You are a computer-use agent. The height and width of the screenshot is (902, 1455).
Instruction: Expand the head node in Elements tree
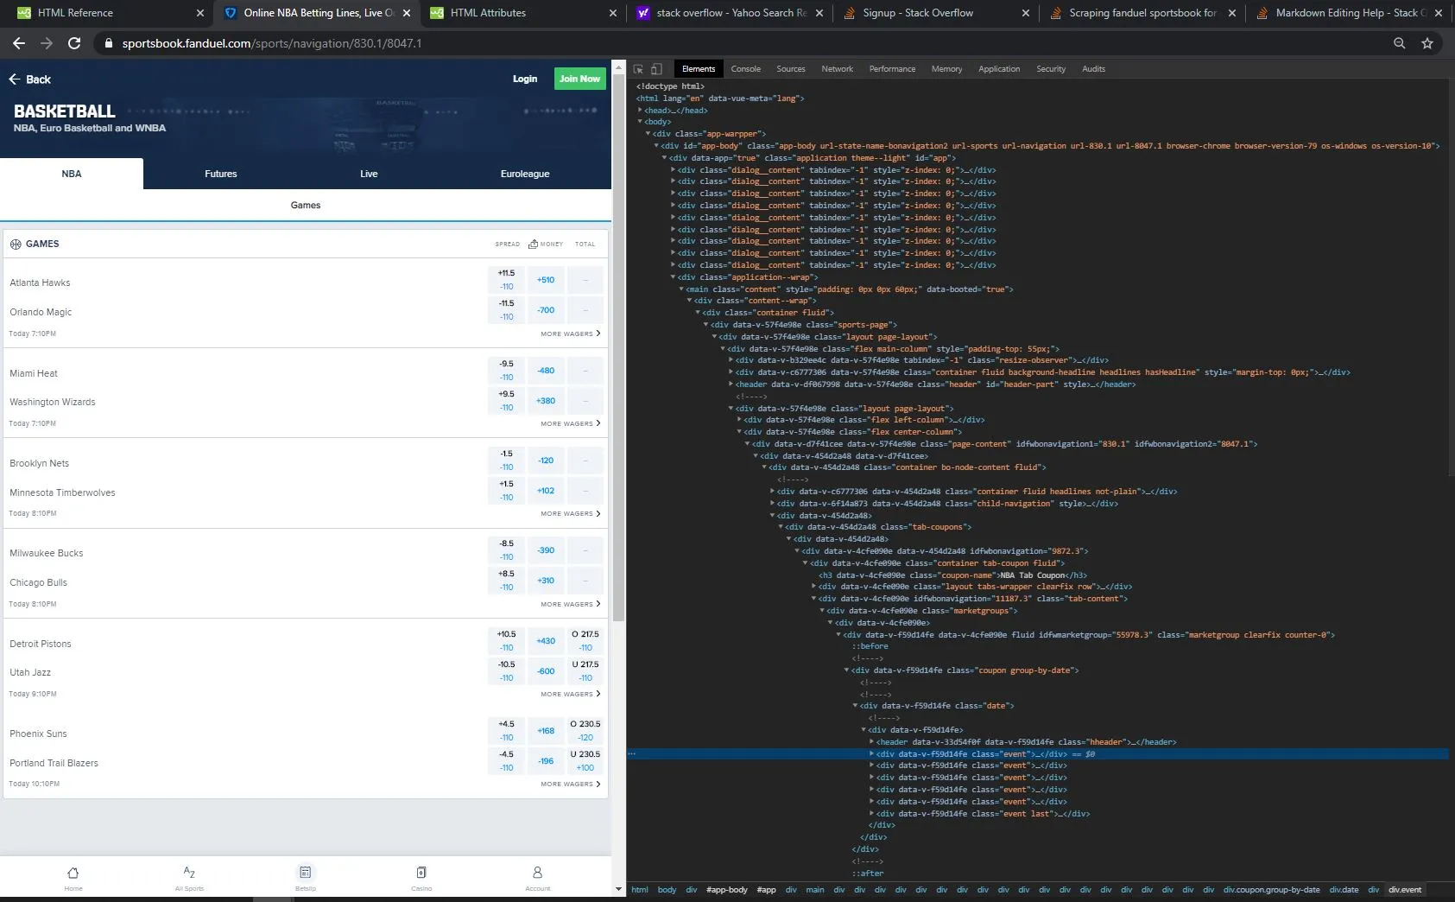[x=640, y=111]
